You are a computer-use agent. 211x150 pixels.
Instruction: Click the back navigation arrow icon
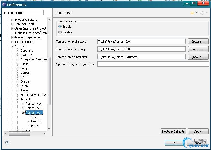click(x=192, y=13)
